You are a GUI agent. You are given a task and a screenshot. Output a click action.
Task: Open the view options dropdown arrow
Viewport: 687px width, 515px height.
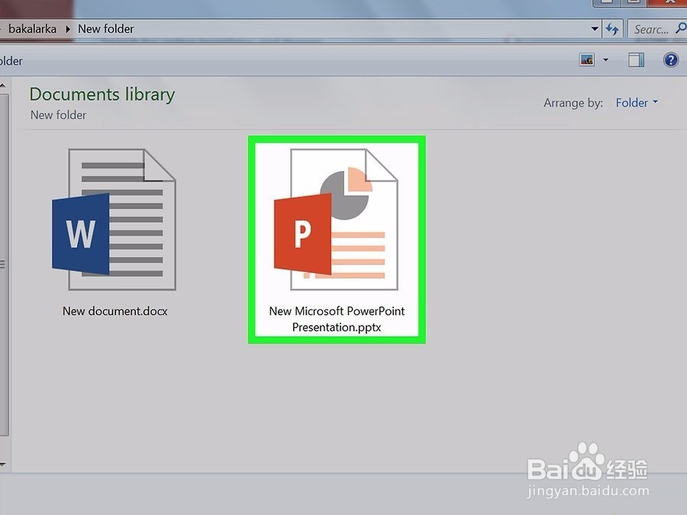(x=606, y=60)
